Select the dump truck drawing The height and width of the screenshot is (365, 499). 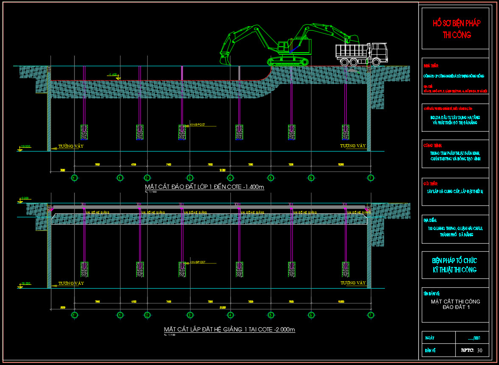pyautogui.click(x=361, y=54)
